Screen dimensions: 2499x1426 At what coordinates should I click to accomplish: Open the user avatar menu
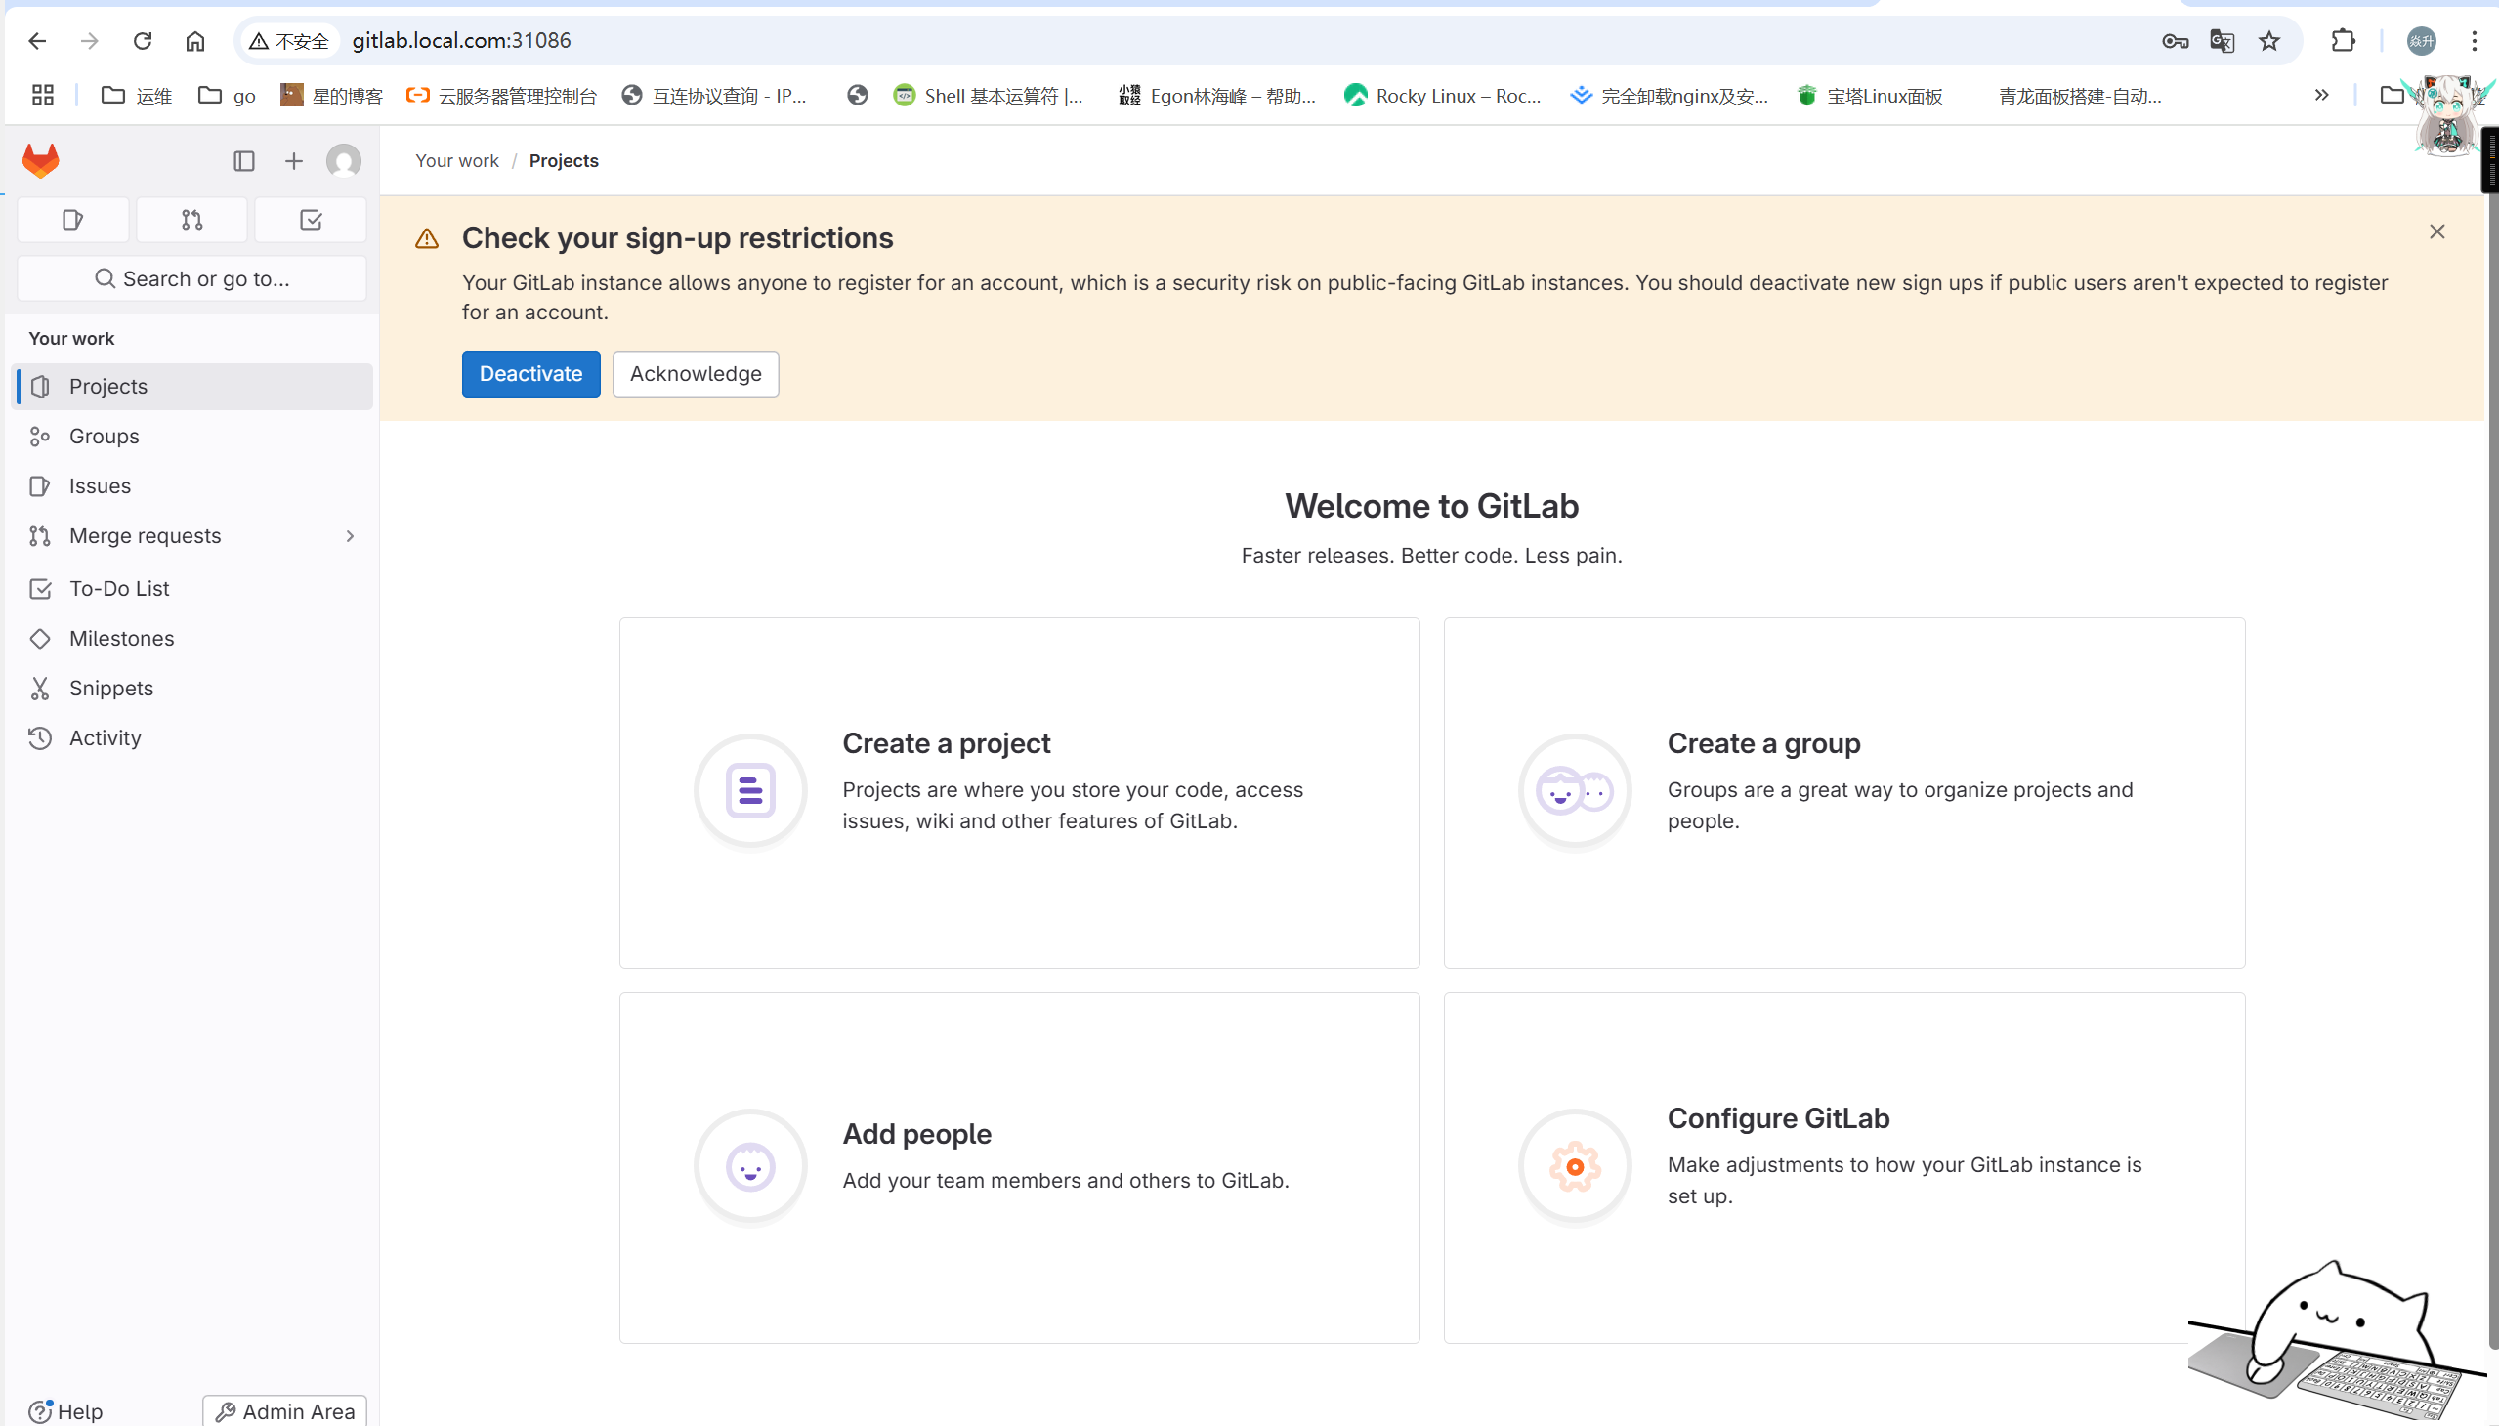(344, 161)
